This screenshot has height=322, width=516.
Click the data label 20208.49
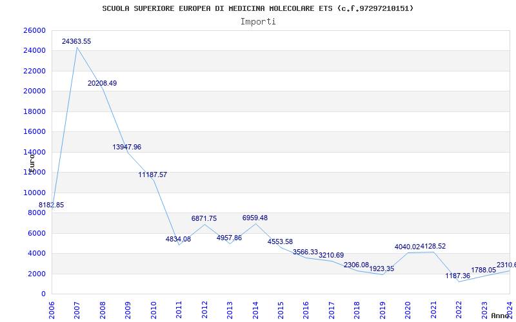click(x=102, y=83)
